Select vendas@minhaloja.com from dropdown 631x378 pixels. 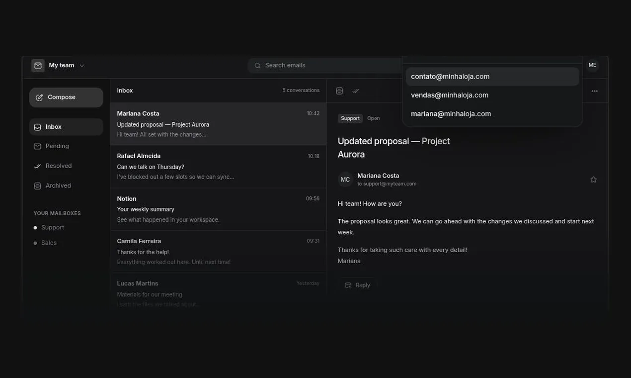tap(492, 95)
